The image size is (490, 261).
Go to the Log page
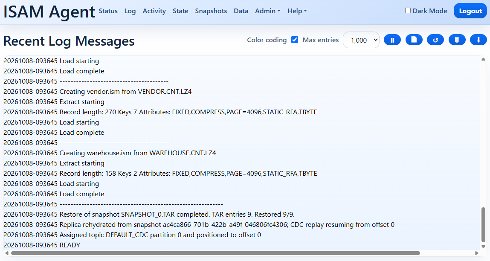click(130, 11)
